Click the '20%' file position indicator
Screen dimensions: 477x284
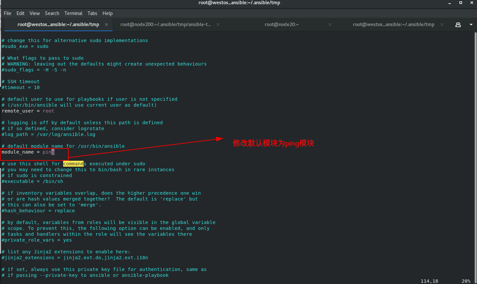click(x=466, y=281)
